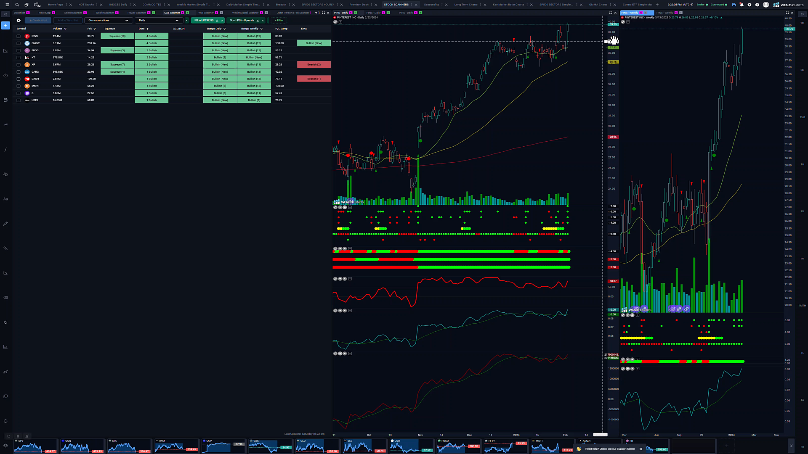The image size is (808, 454).
Task: Add an indicator on the weekly chart
Action: coord(628,22)
